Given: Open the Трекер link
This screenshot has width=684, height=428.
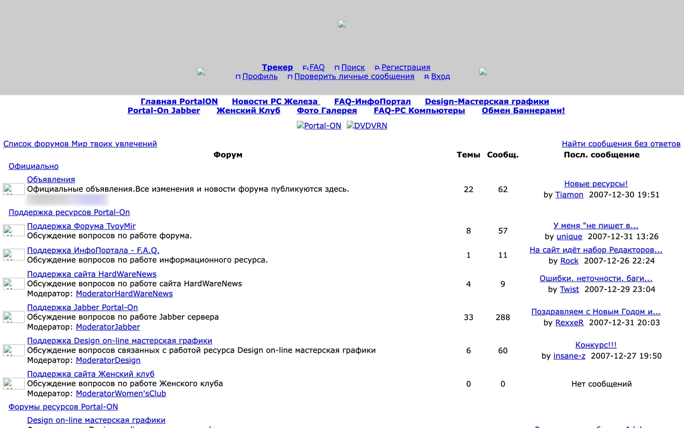Looking at the screenshot, I should 277,67.
